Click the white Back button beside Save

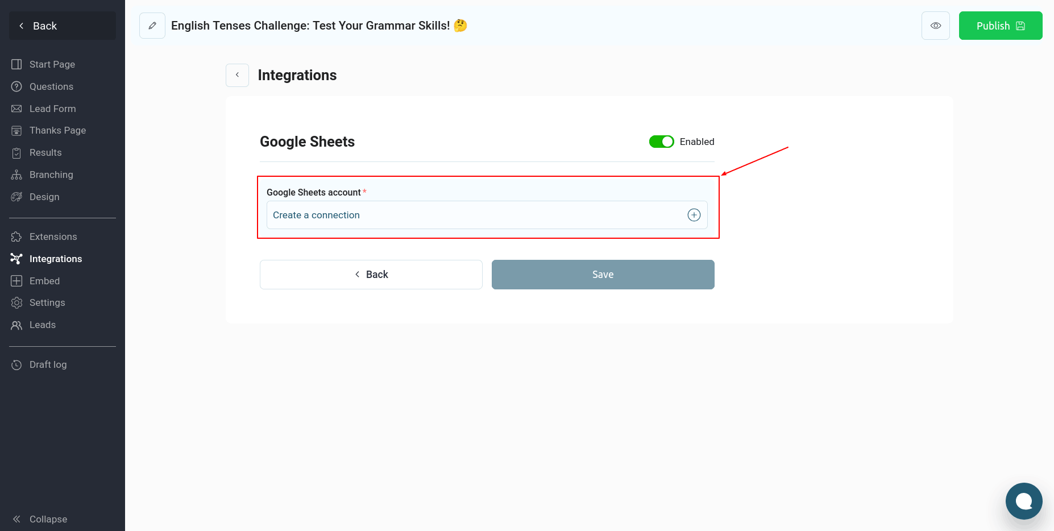pyautogui.click(x=371, y=275)
